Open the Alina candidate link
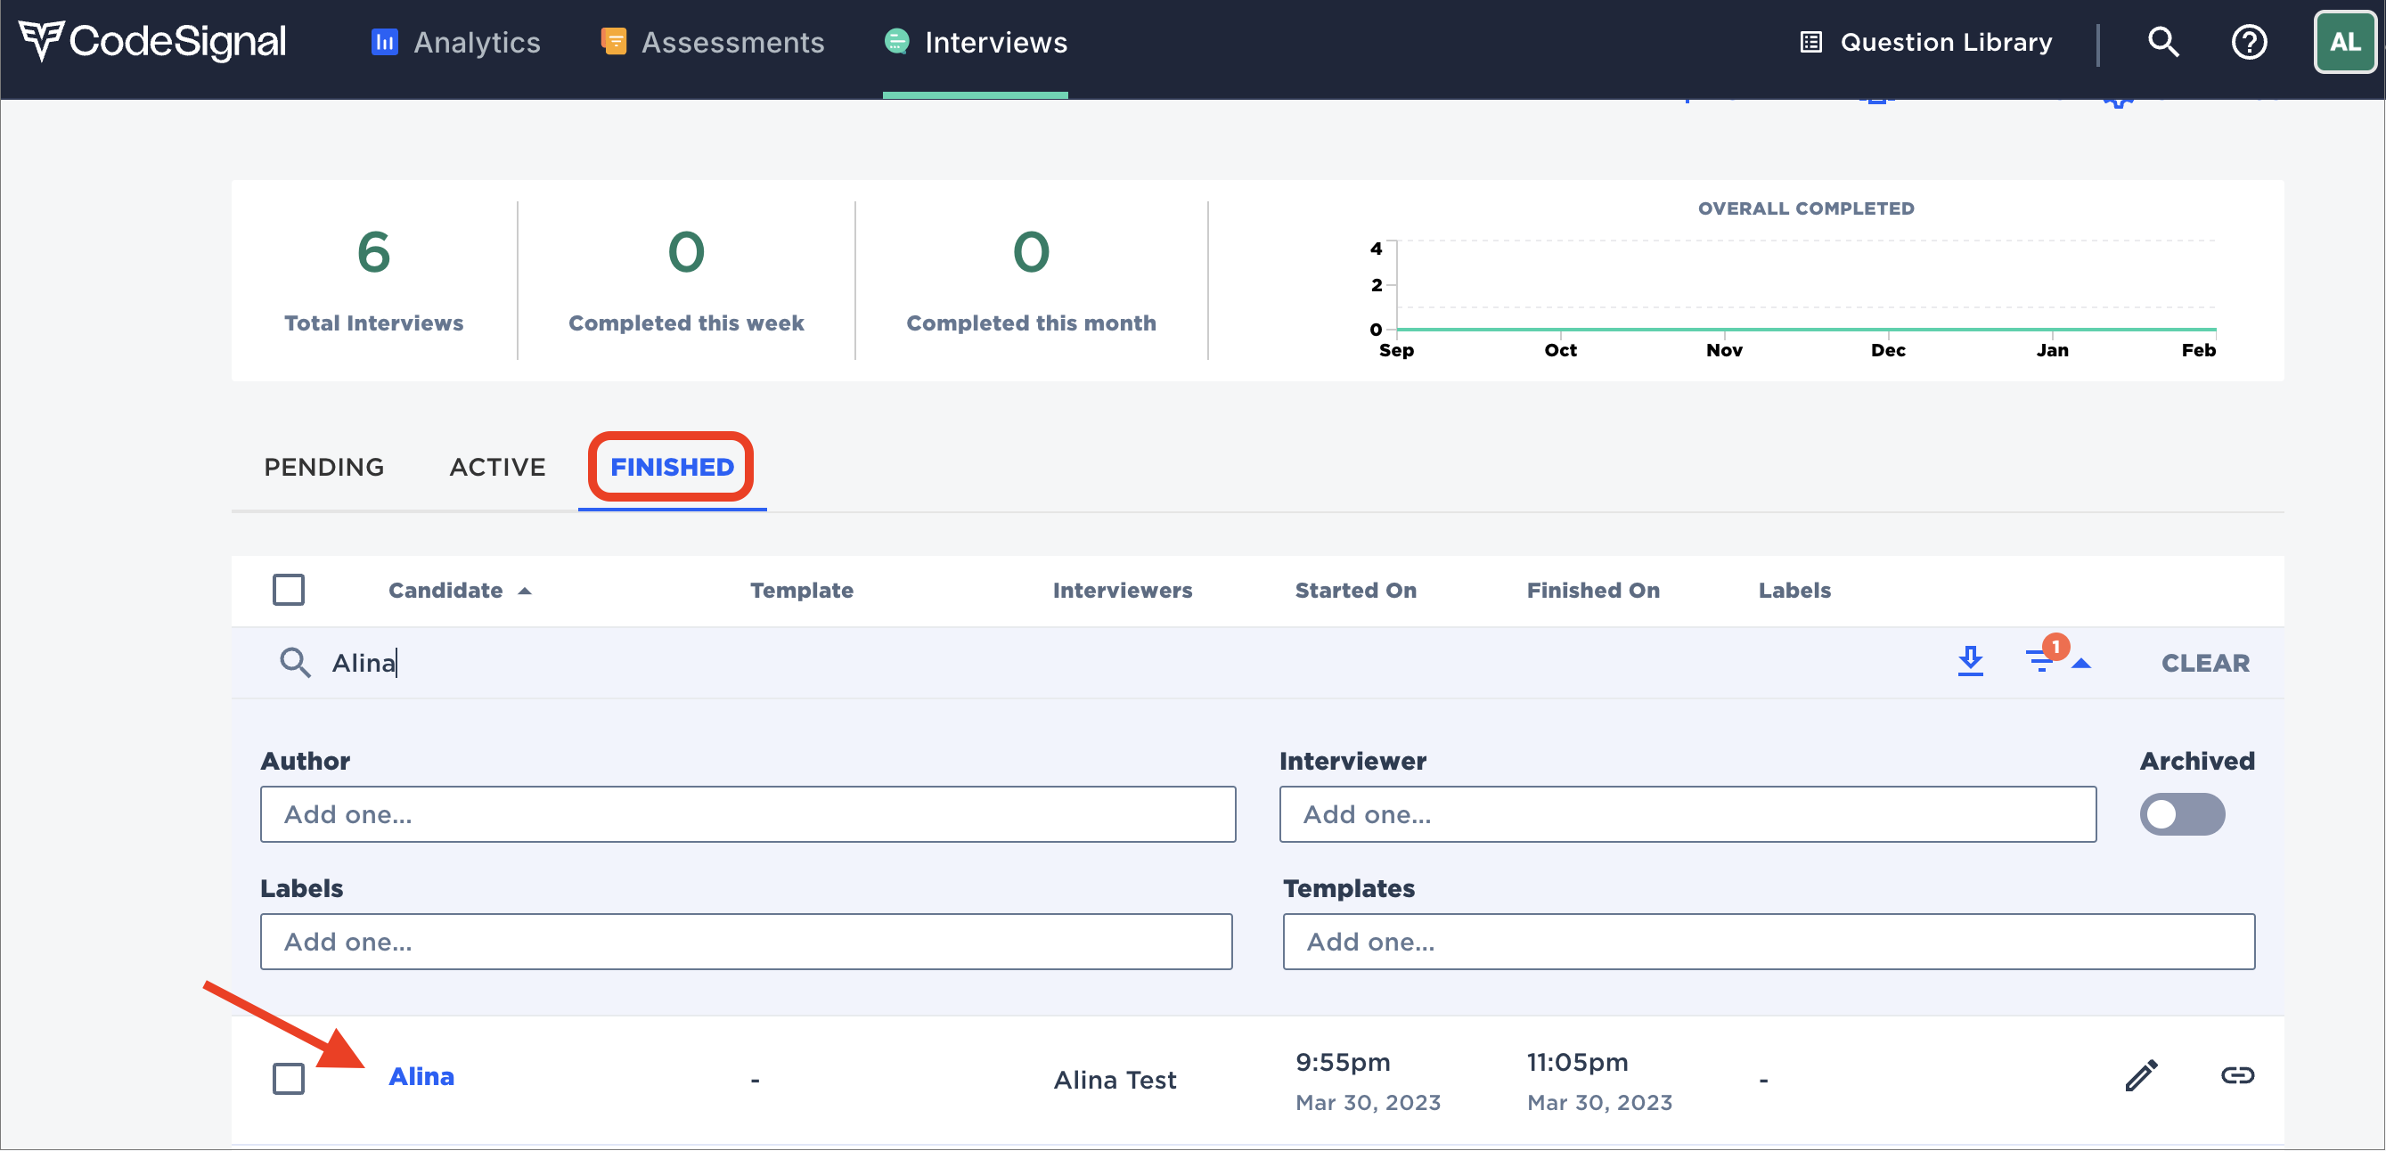The image size is (2386, 1151). 421,1076
